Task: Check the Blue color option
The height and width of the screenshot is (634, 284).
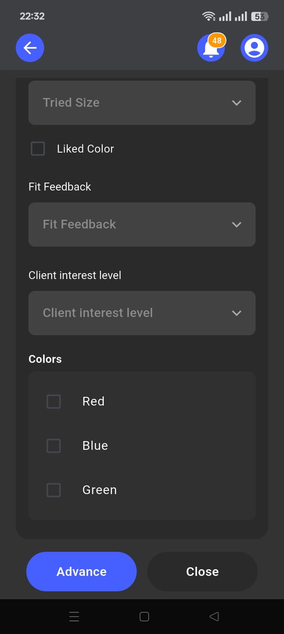Action: [54, 445]
